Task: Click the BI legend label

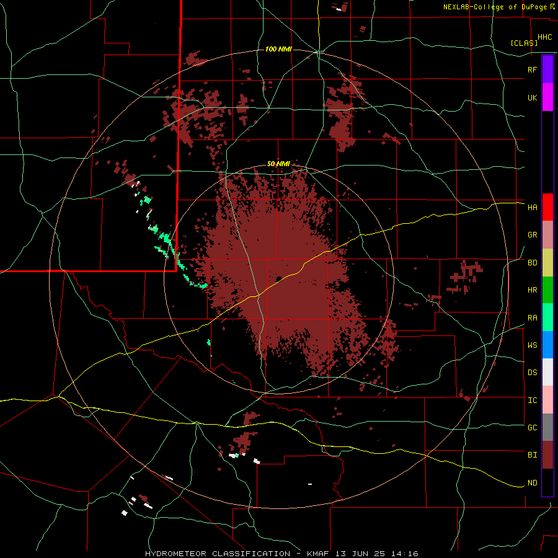Action: coord(532,455)
